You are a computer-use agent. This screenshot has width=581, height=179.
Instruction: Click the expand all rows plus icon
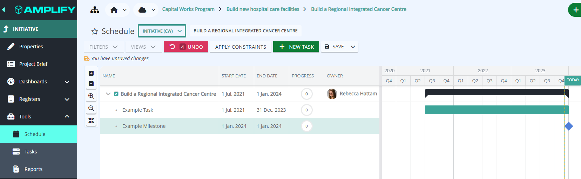coord(91,73)
